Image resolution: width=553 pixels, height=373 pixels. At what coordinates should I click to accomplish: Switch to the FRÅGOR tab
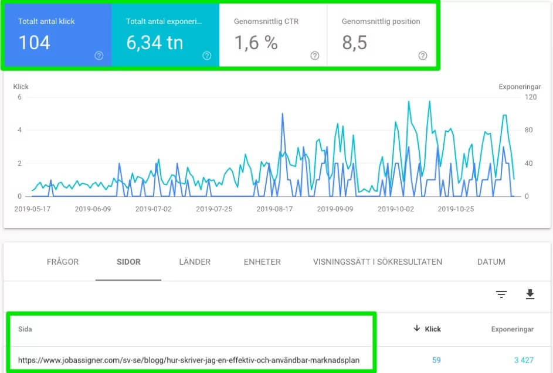click(x=63, y=262)
